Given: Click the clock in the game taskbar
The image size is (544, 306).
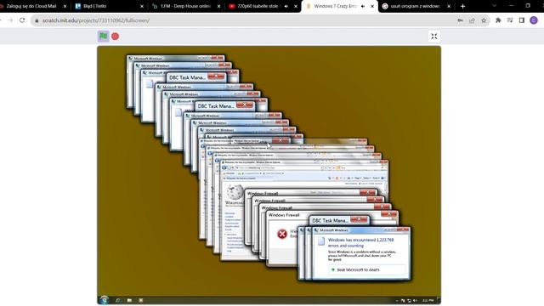Looking at the screenshot, I should coord(428,300).
